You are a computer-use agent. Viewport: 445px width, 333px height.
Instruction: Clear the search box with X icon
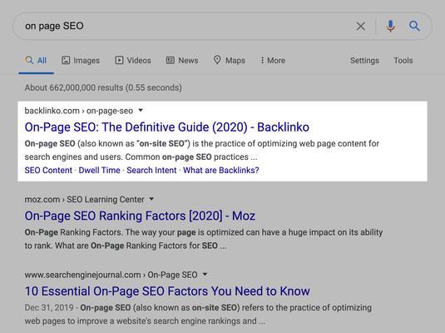tap(361, 26)
